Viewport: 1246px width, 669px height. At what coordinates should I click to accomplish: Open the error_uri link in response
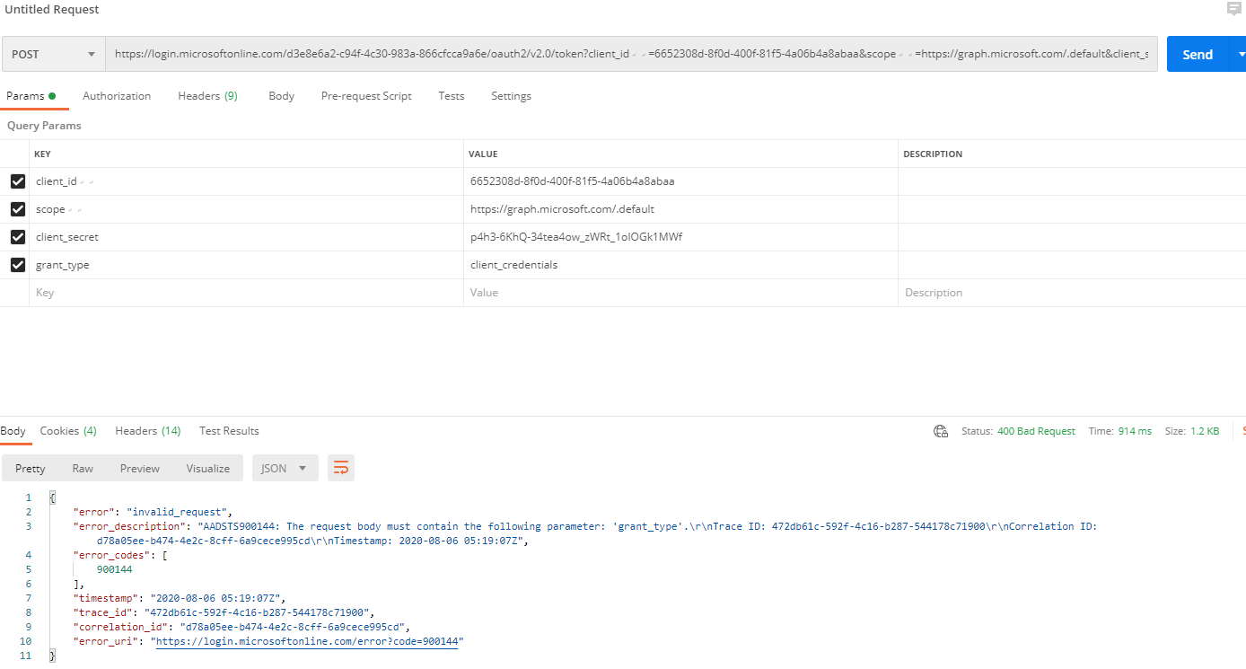pyautogui.click(x=306, y=642)
